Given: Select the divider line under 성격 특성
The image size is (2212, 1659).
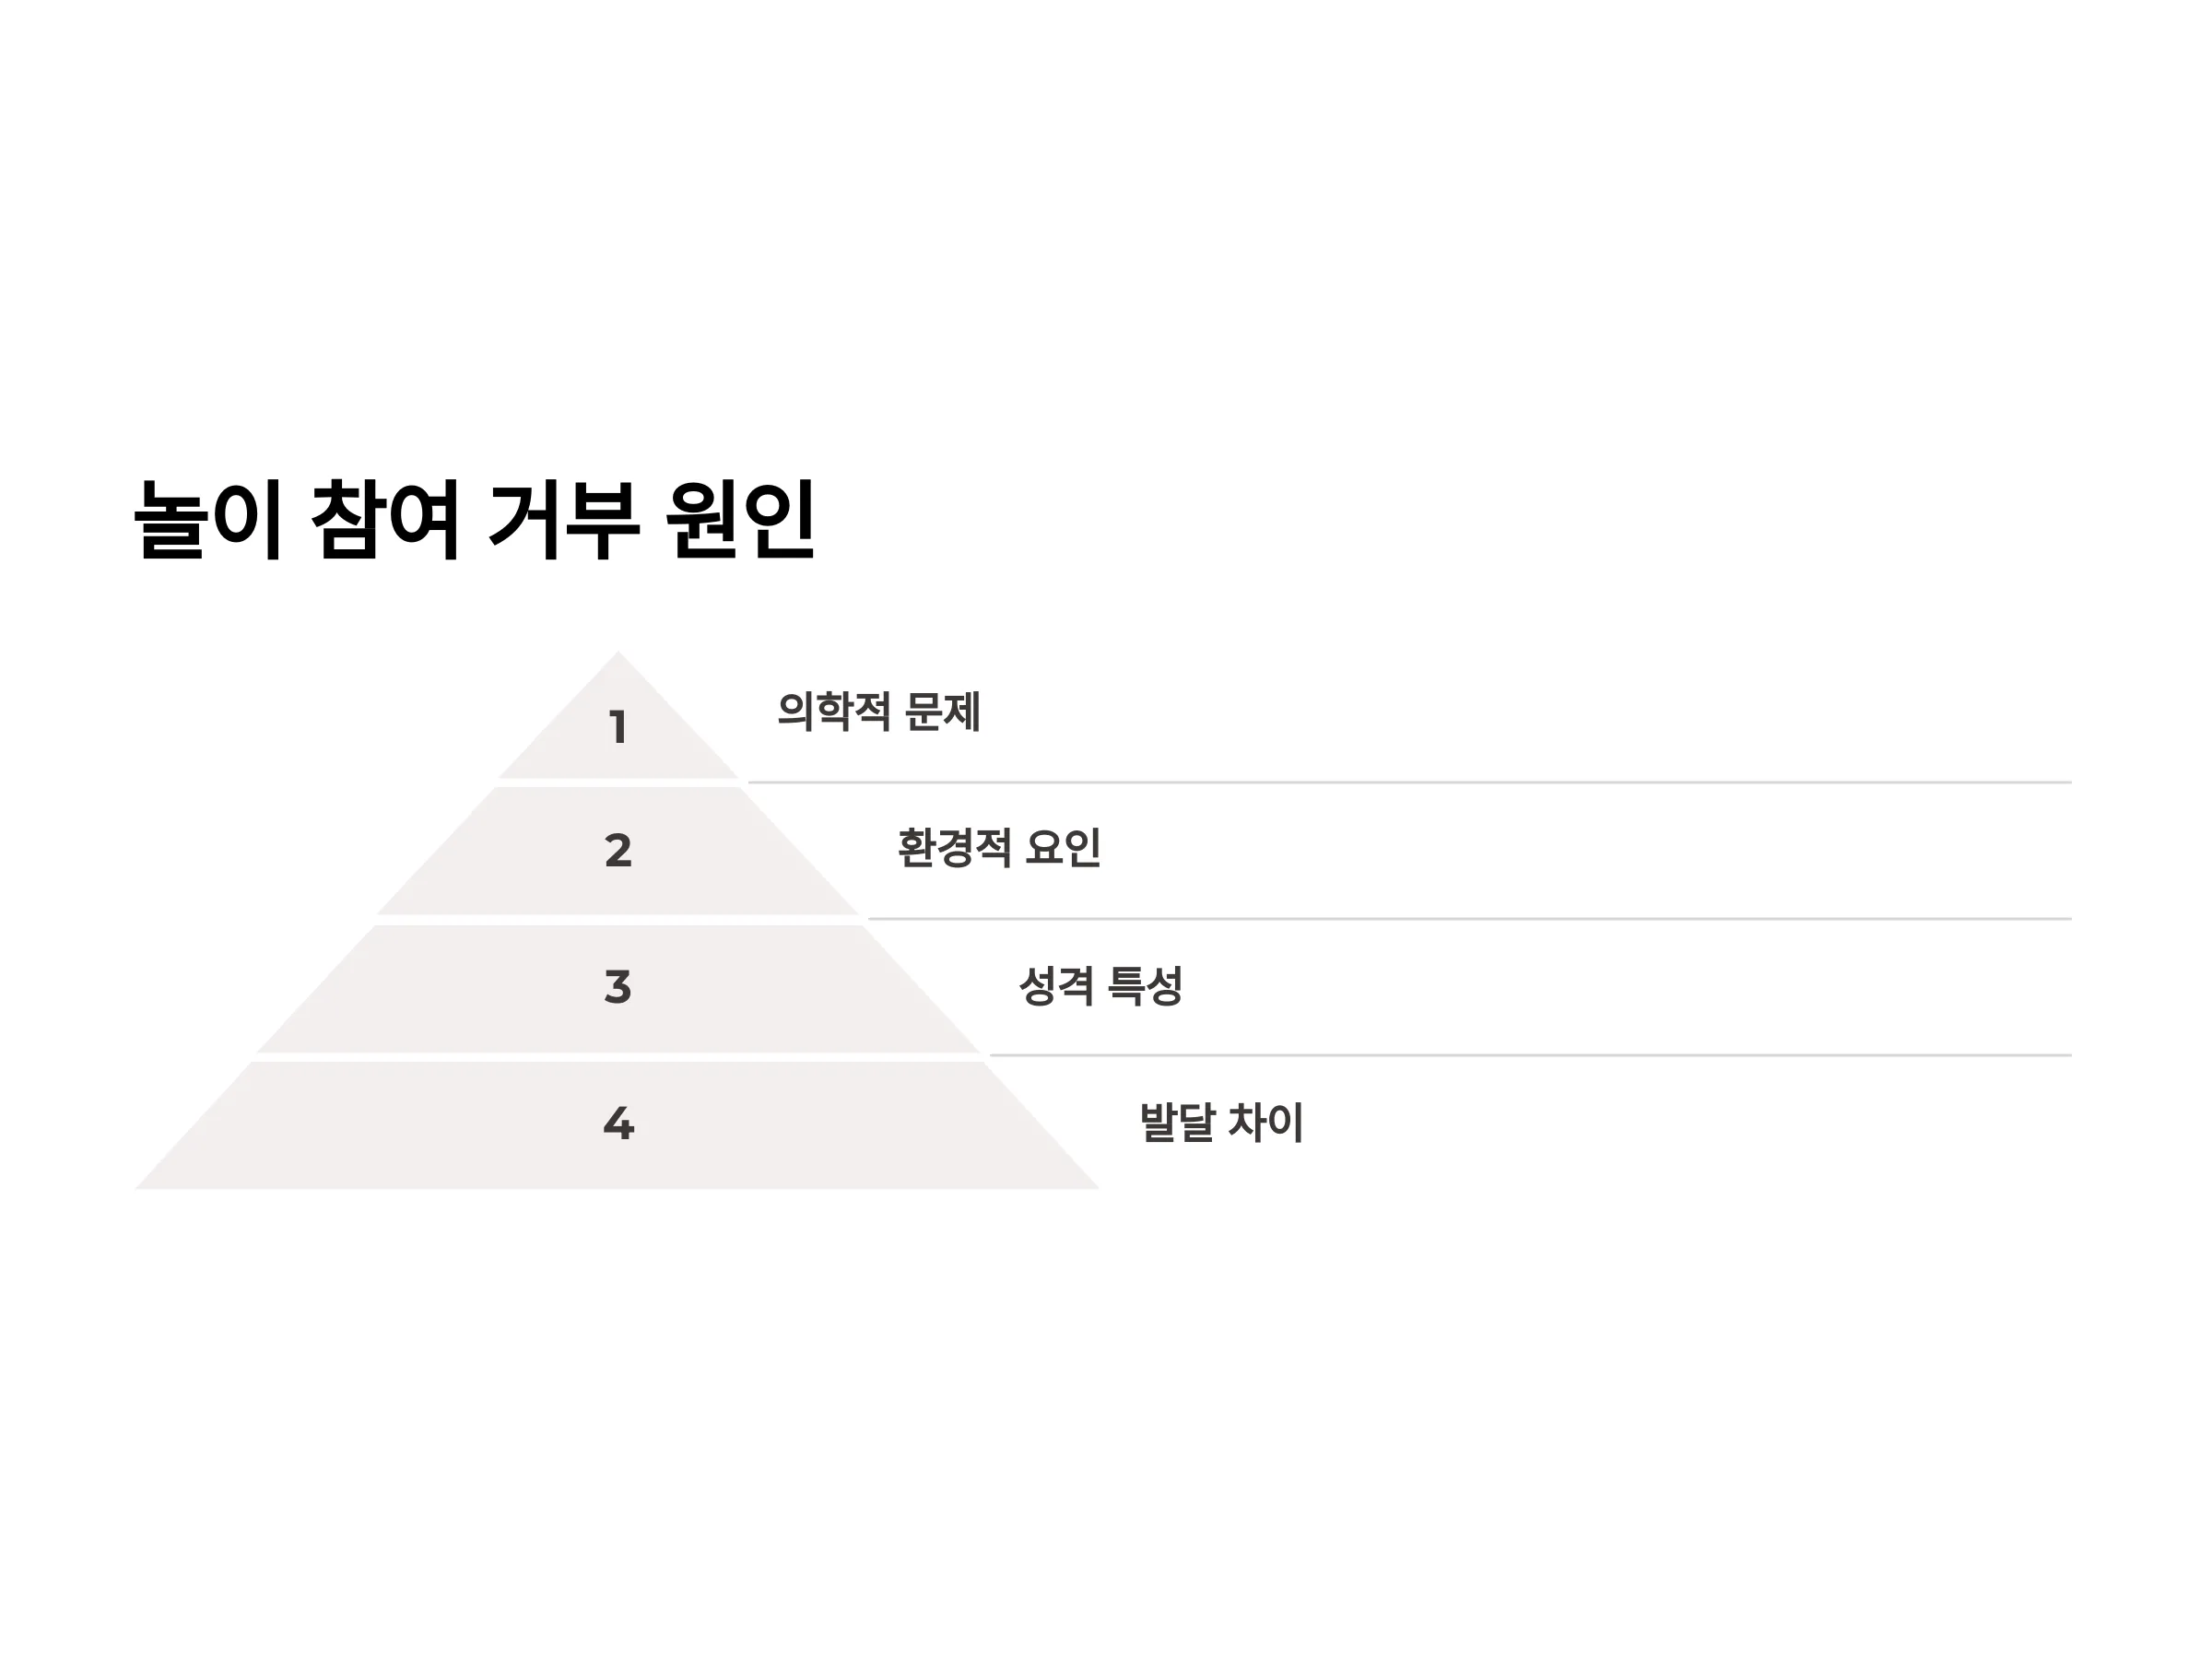Looking at the screenshot, I should click(1531, 1055).
